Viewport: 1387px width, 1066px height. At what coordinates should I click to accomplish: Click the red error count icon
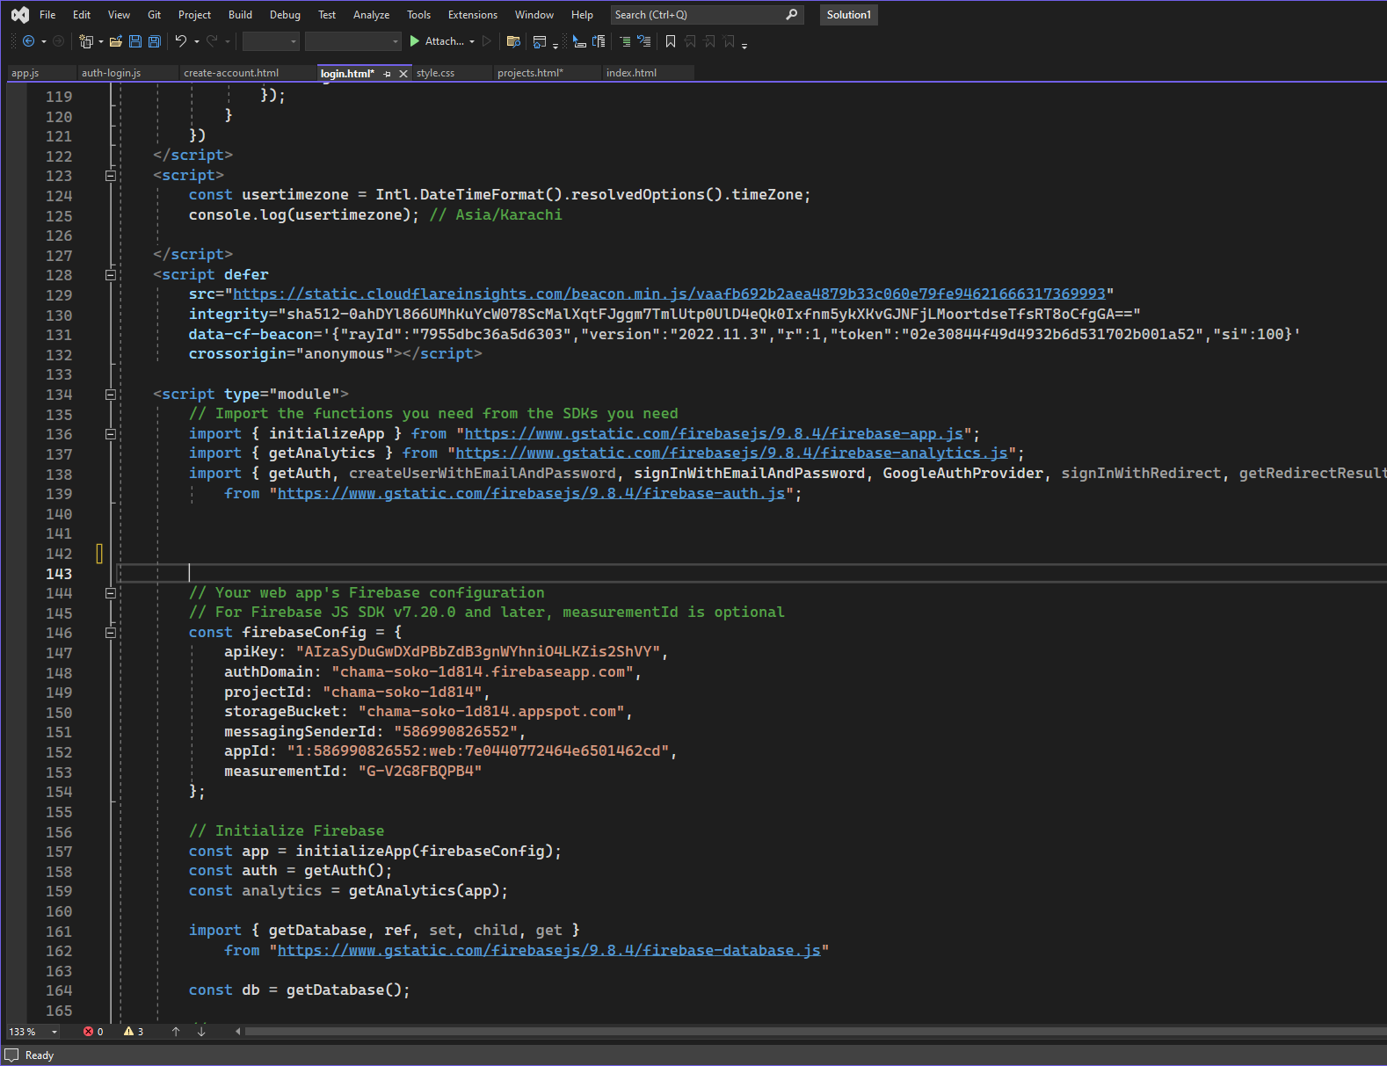(88, 1032)
